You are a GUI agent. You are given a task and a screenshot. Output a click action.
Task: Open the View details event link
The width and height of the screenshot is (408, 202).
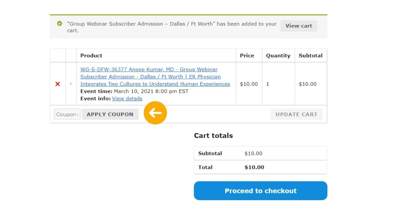pos(127,99)
